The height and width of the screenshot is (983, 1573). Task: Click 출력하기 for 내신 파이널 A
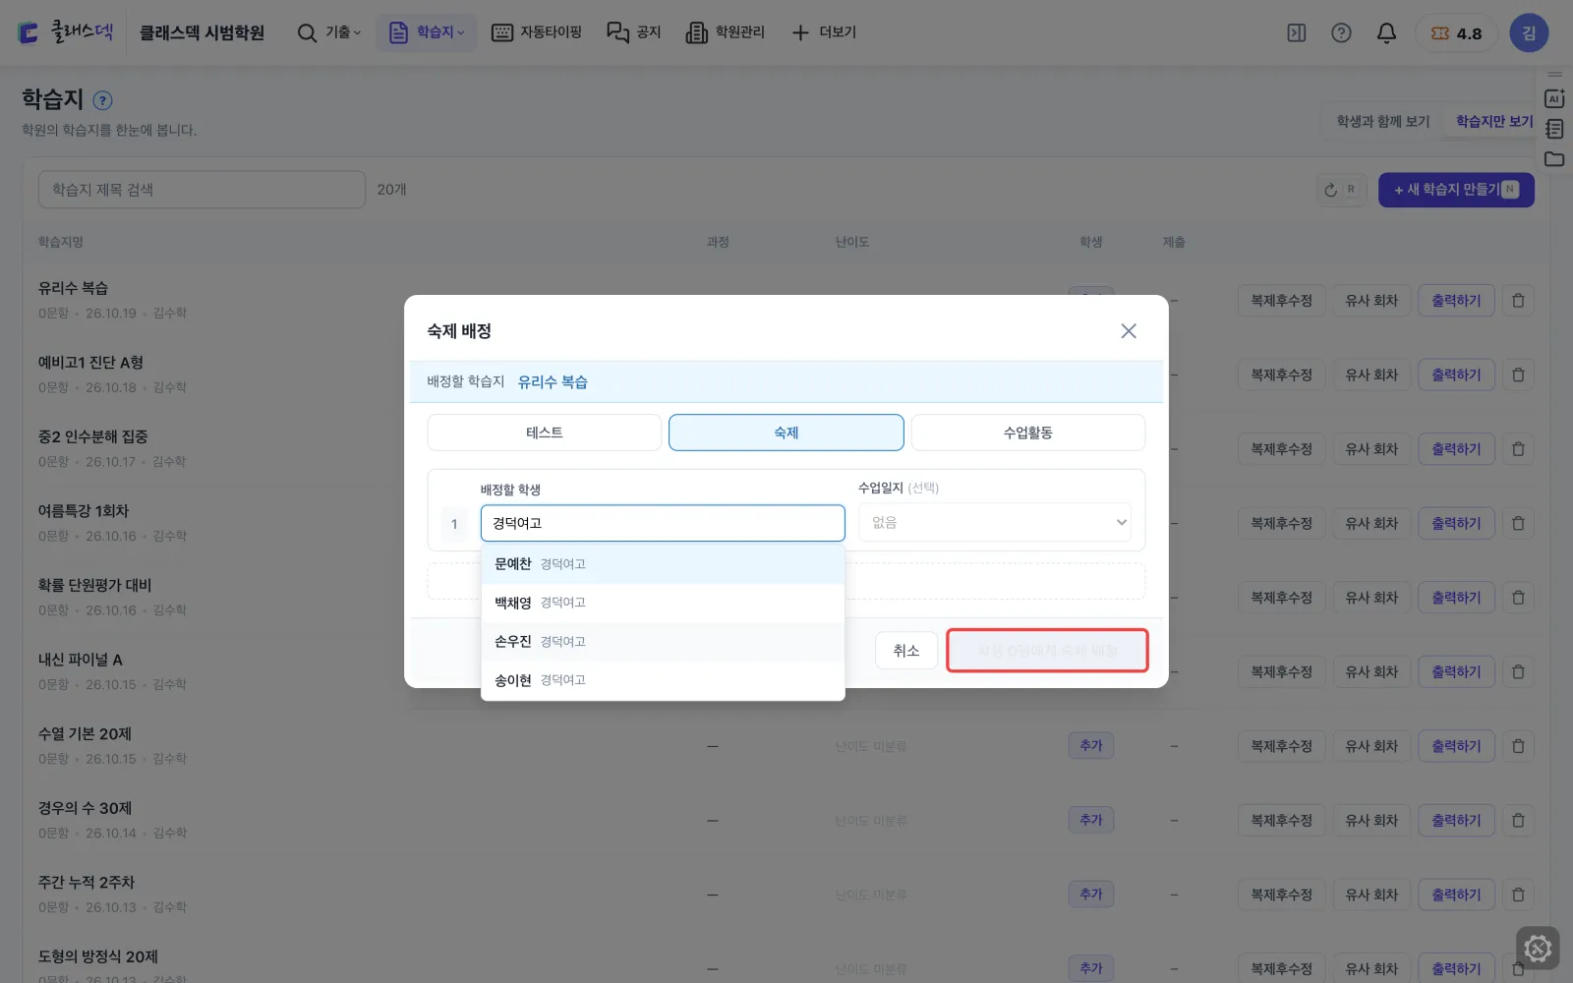tap(1456, 672)
